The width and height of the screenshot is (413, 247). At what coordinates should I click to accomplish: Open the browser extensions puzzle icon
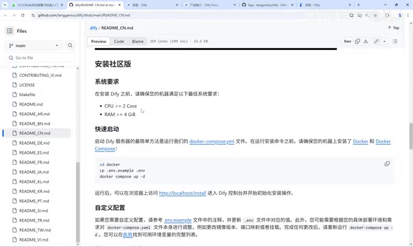click(387, 15)
